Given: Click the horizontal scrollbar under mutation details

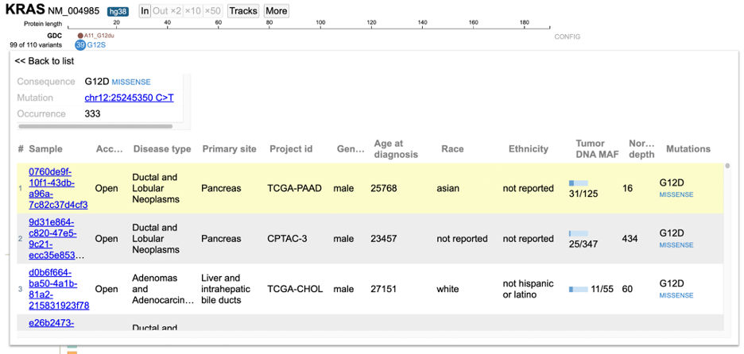Looking at the screenshot, I should pyautogui.click(x=95, y=126).
